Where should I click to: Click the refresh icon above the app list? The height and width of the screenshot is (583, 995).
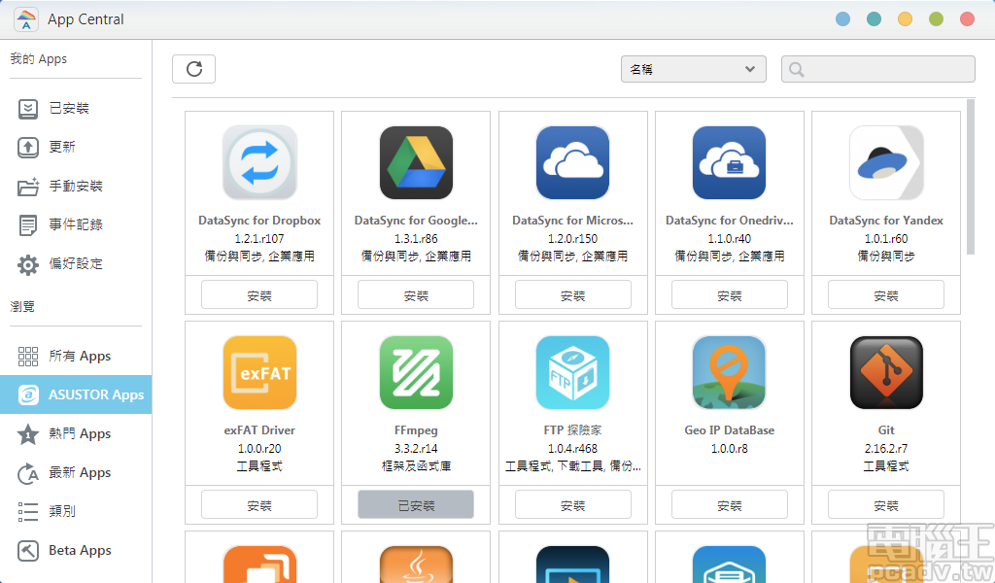pyautogui.click(x=193, y=68)
